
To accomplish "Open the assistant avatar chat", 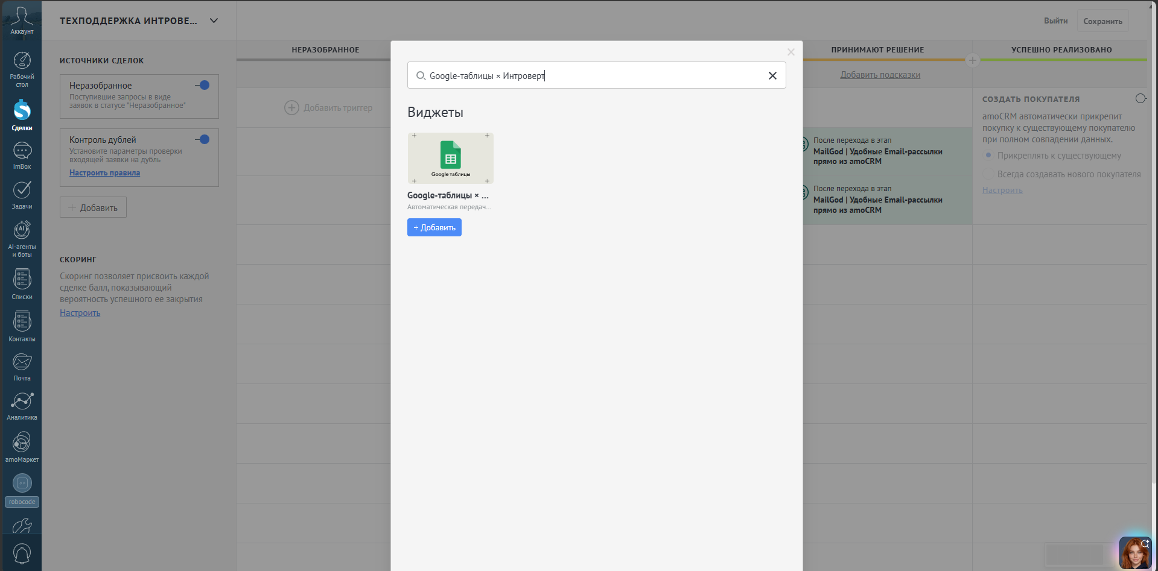I will (1135, 553).
